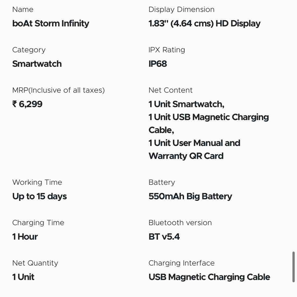Select the Working Time label
Viewport: 297px width, 297px height.
click(37, 183)
